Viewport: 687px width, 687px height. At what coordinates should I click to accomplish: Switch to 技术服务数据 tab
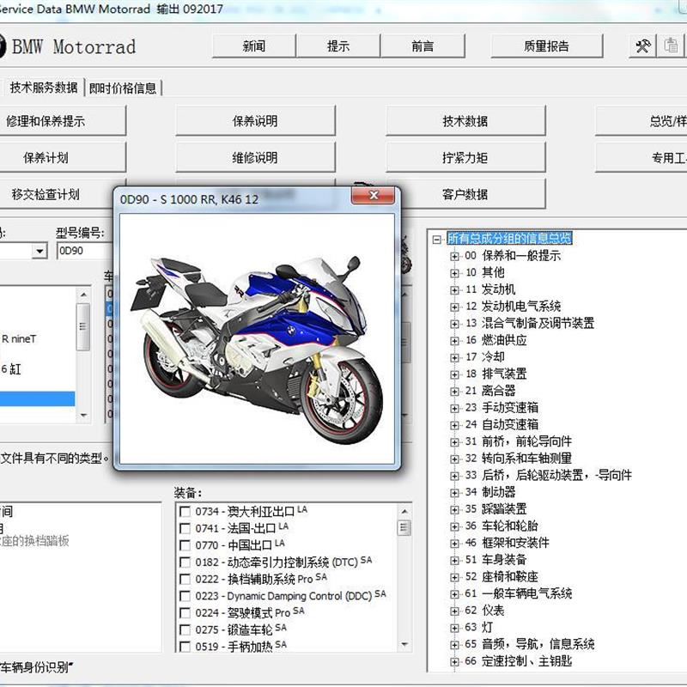coord(44,88)
